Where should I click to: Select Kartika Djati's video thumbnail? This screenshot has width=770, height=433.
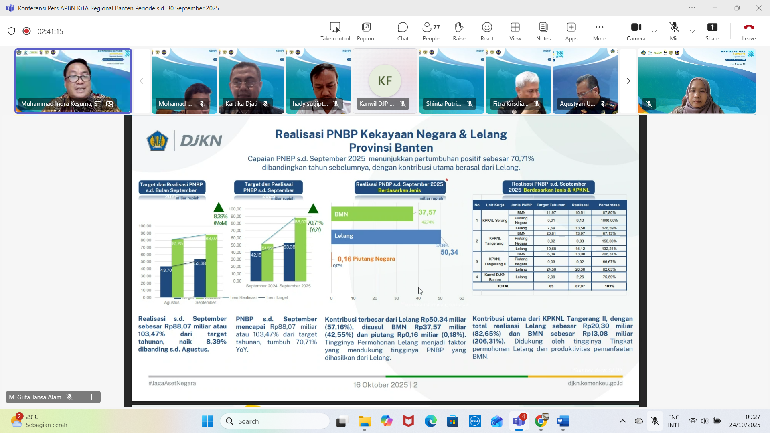(251, 81)
